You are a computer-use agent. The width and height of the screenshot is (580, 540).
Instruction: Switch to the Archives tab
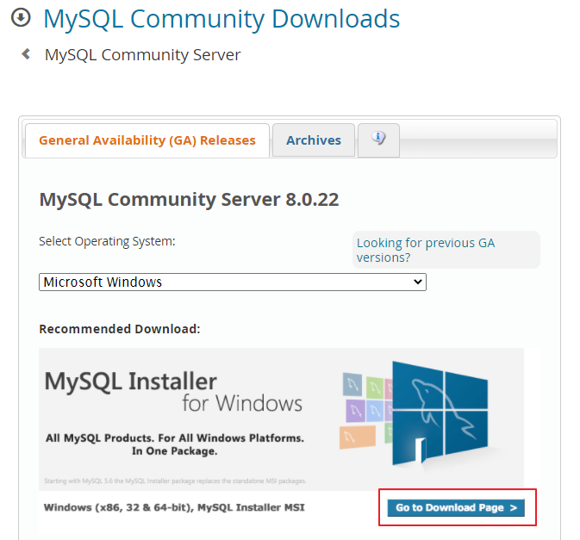314,140
